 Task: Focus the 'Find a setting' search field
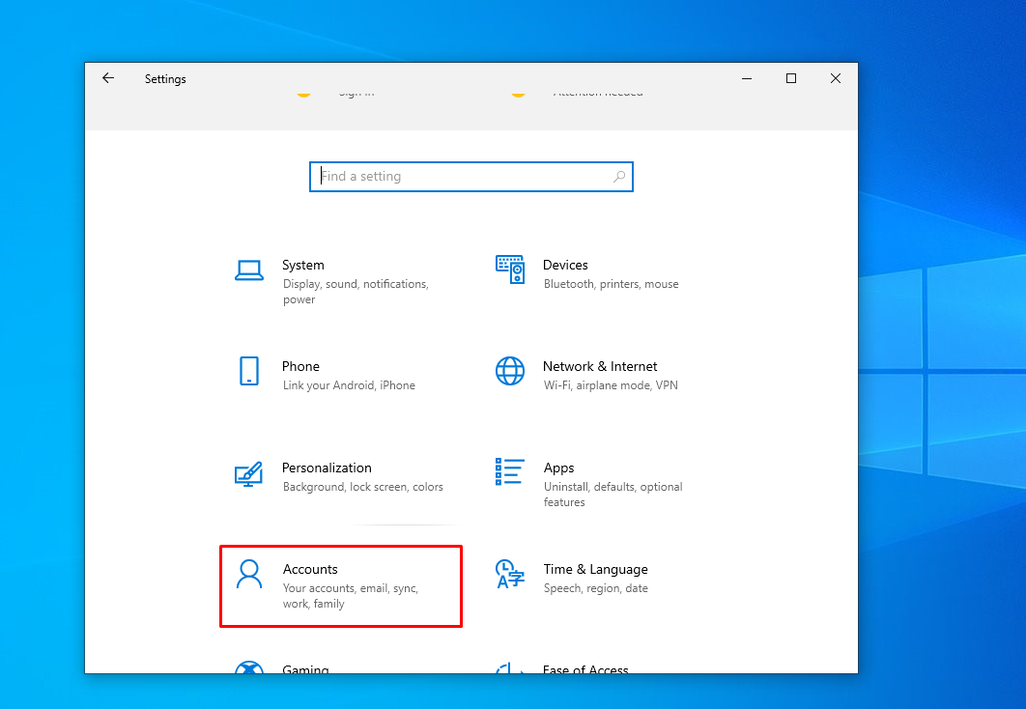click(464, 177)
